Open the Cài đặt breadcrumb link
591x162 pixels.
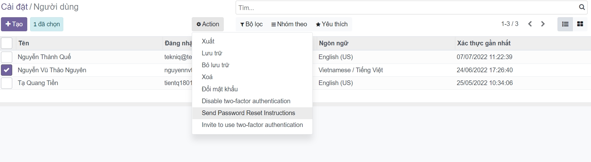click(x=14, y=7)
